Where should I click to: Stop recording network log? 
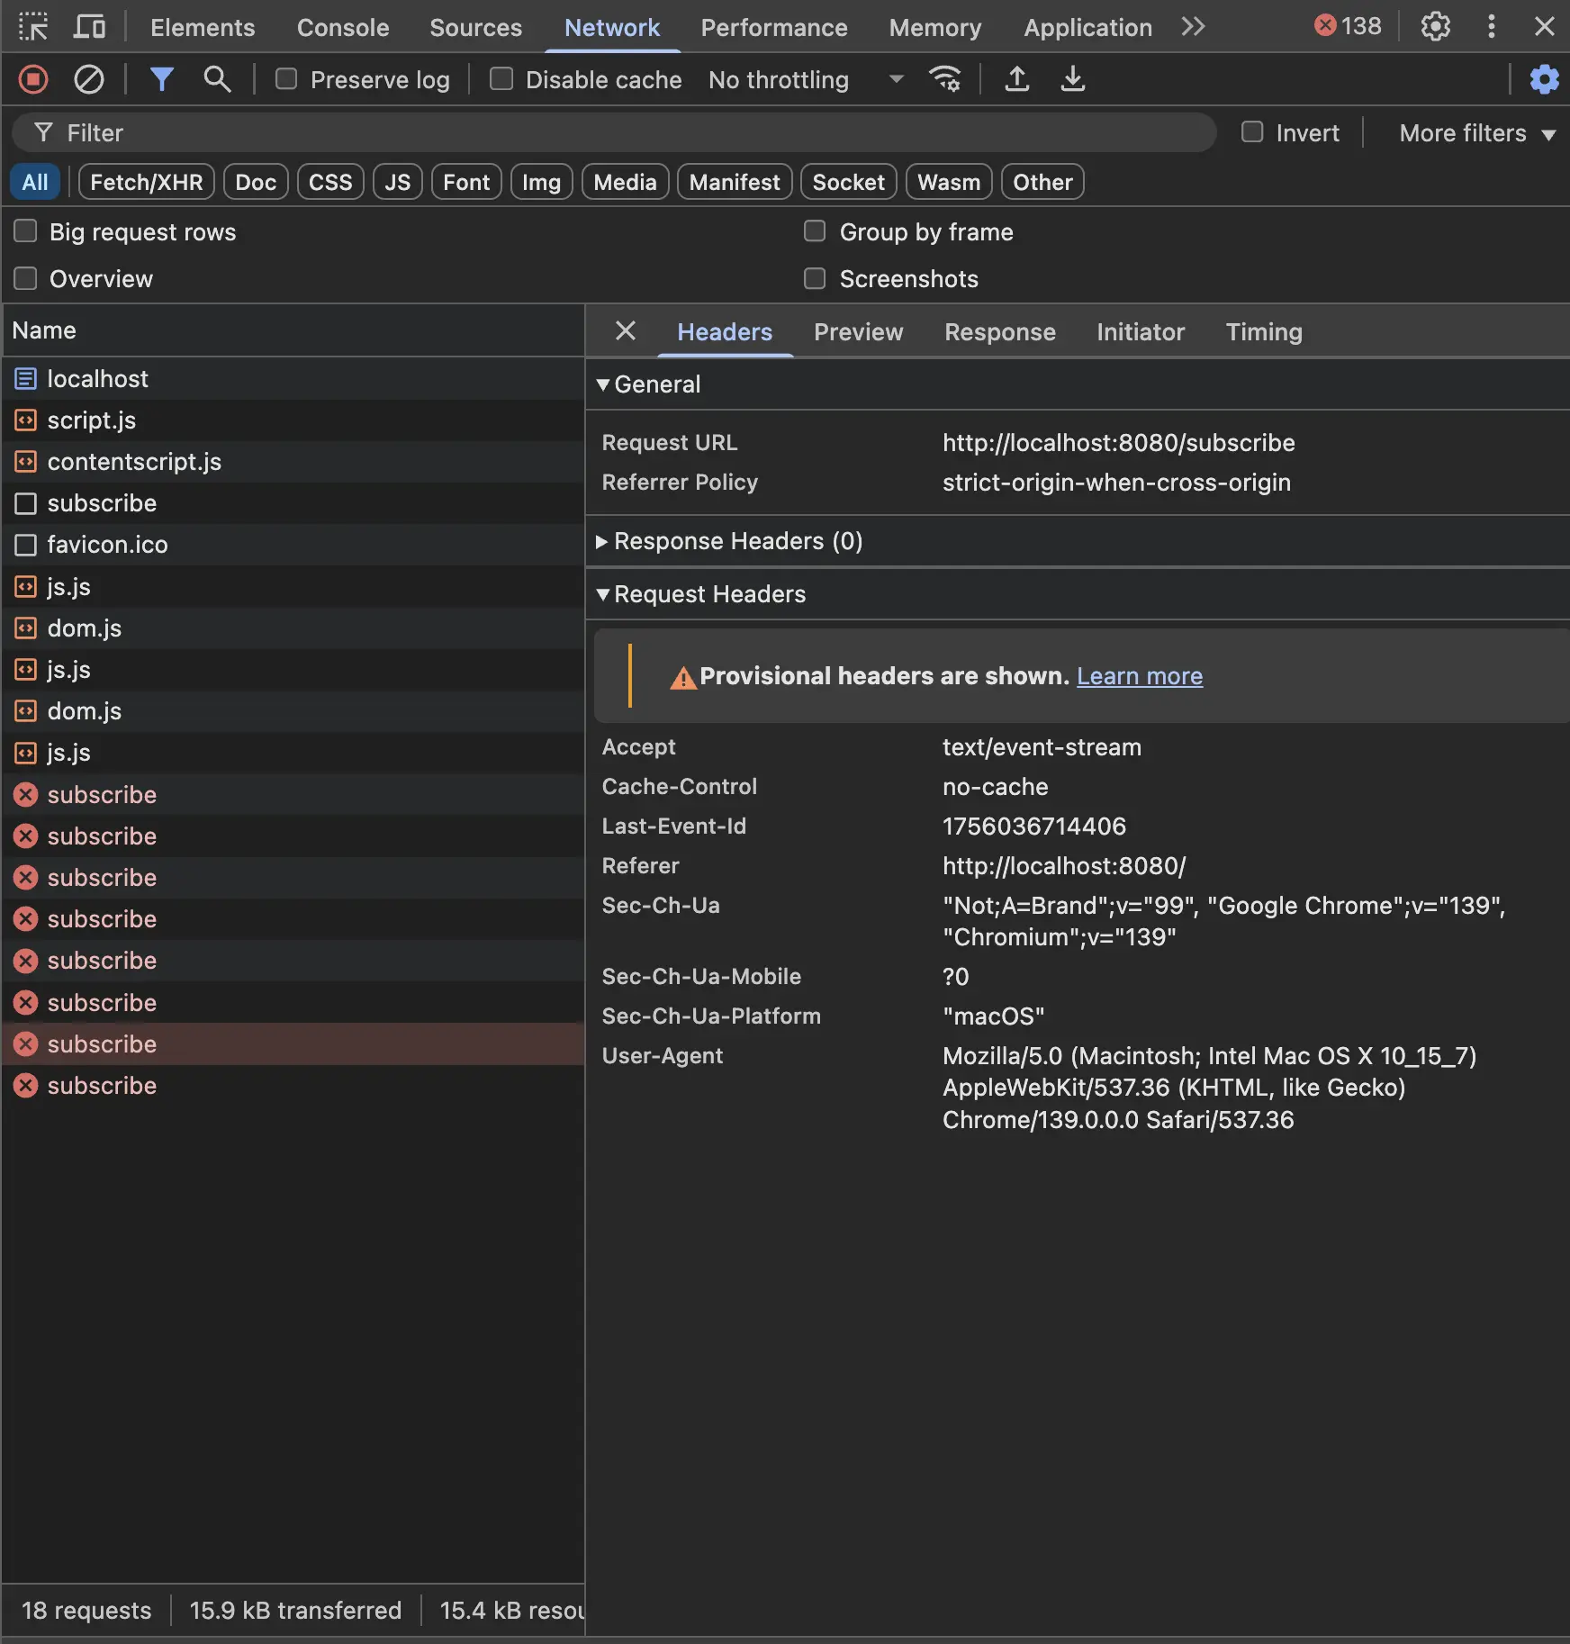(33, 79)
